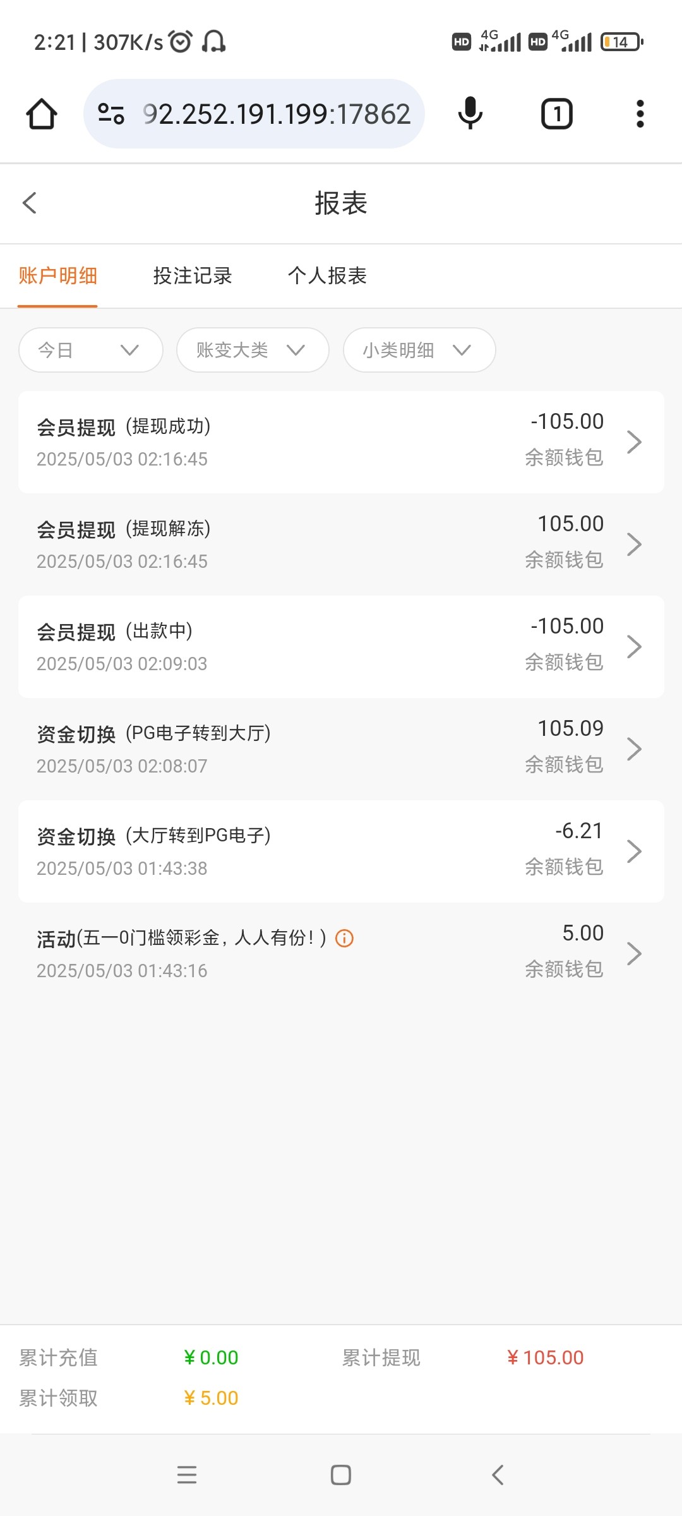682x1516 pixels.
Task: Switch to the 投注记录 tab
Action: 193,276
